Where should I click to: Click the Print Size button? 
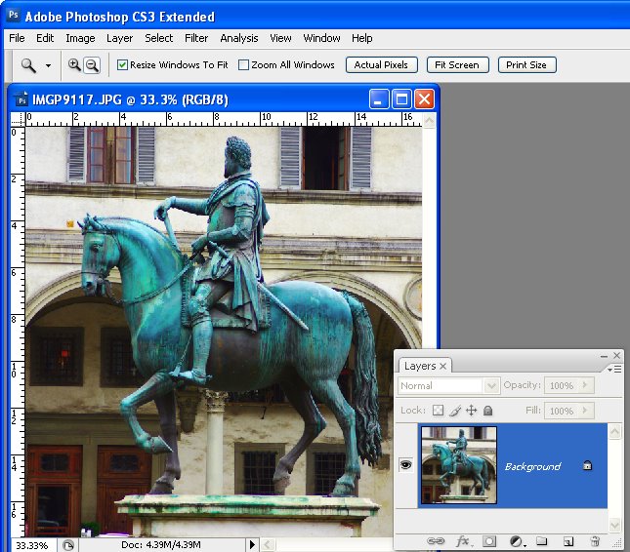(x=526, y=65)
